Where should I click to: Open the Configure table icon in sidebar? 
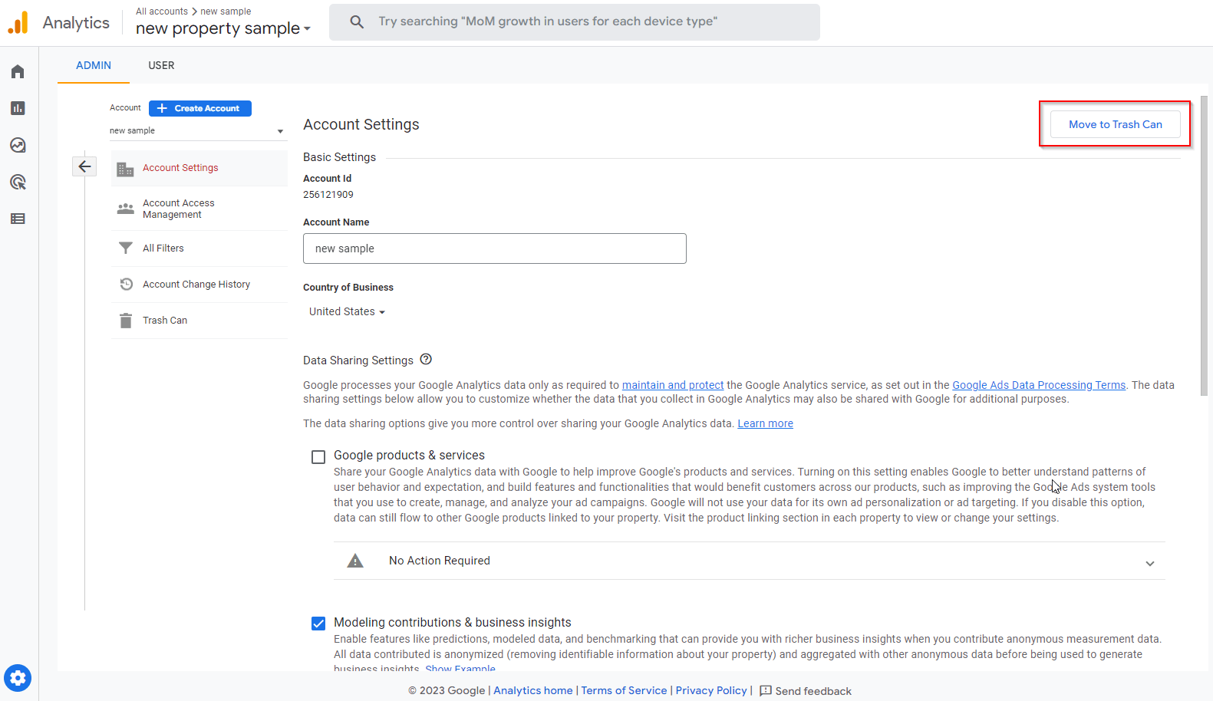[x=18, y=219]
